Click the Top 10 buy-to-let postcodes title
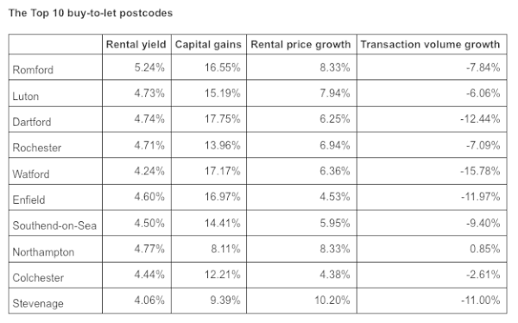 pos(91,13)
